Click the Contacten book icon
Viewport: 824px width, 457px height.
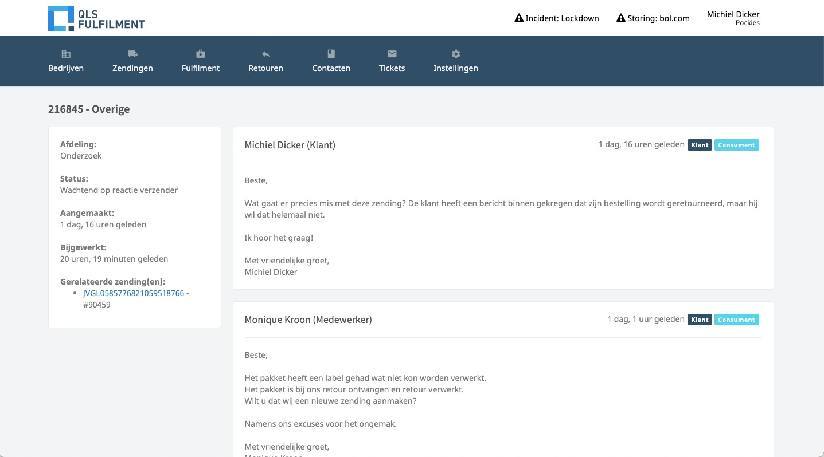331,54
